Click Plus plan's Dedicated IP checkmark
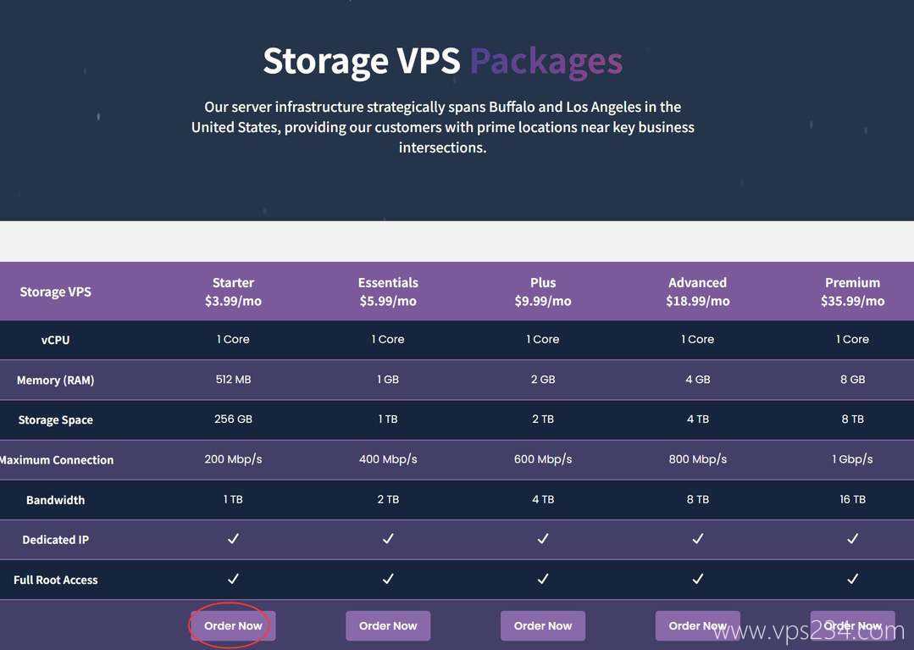 point(543,539)
